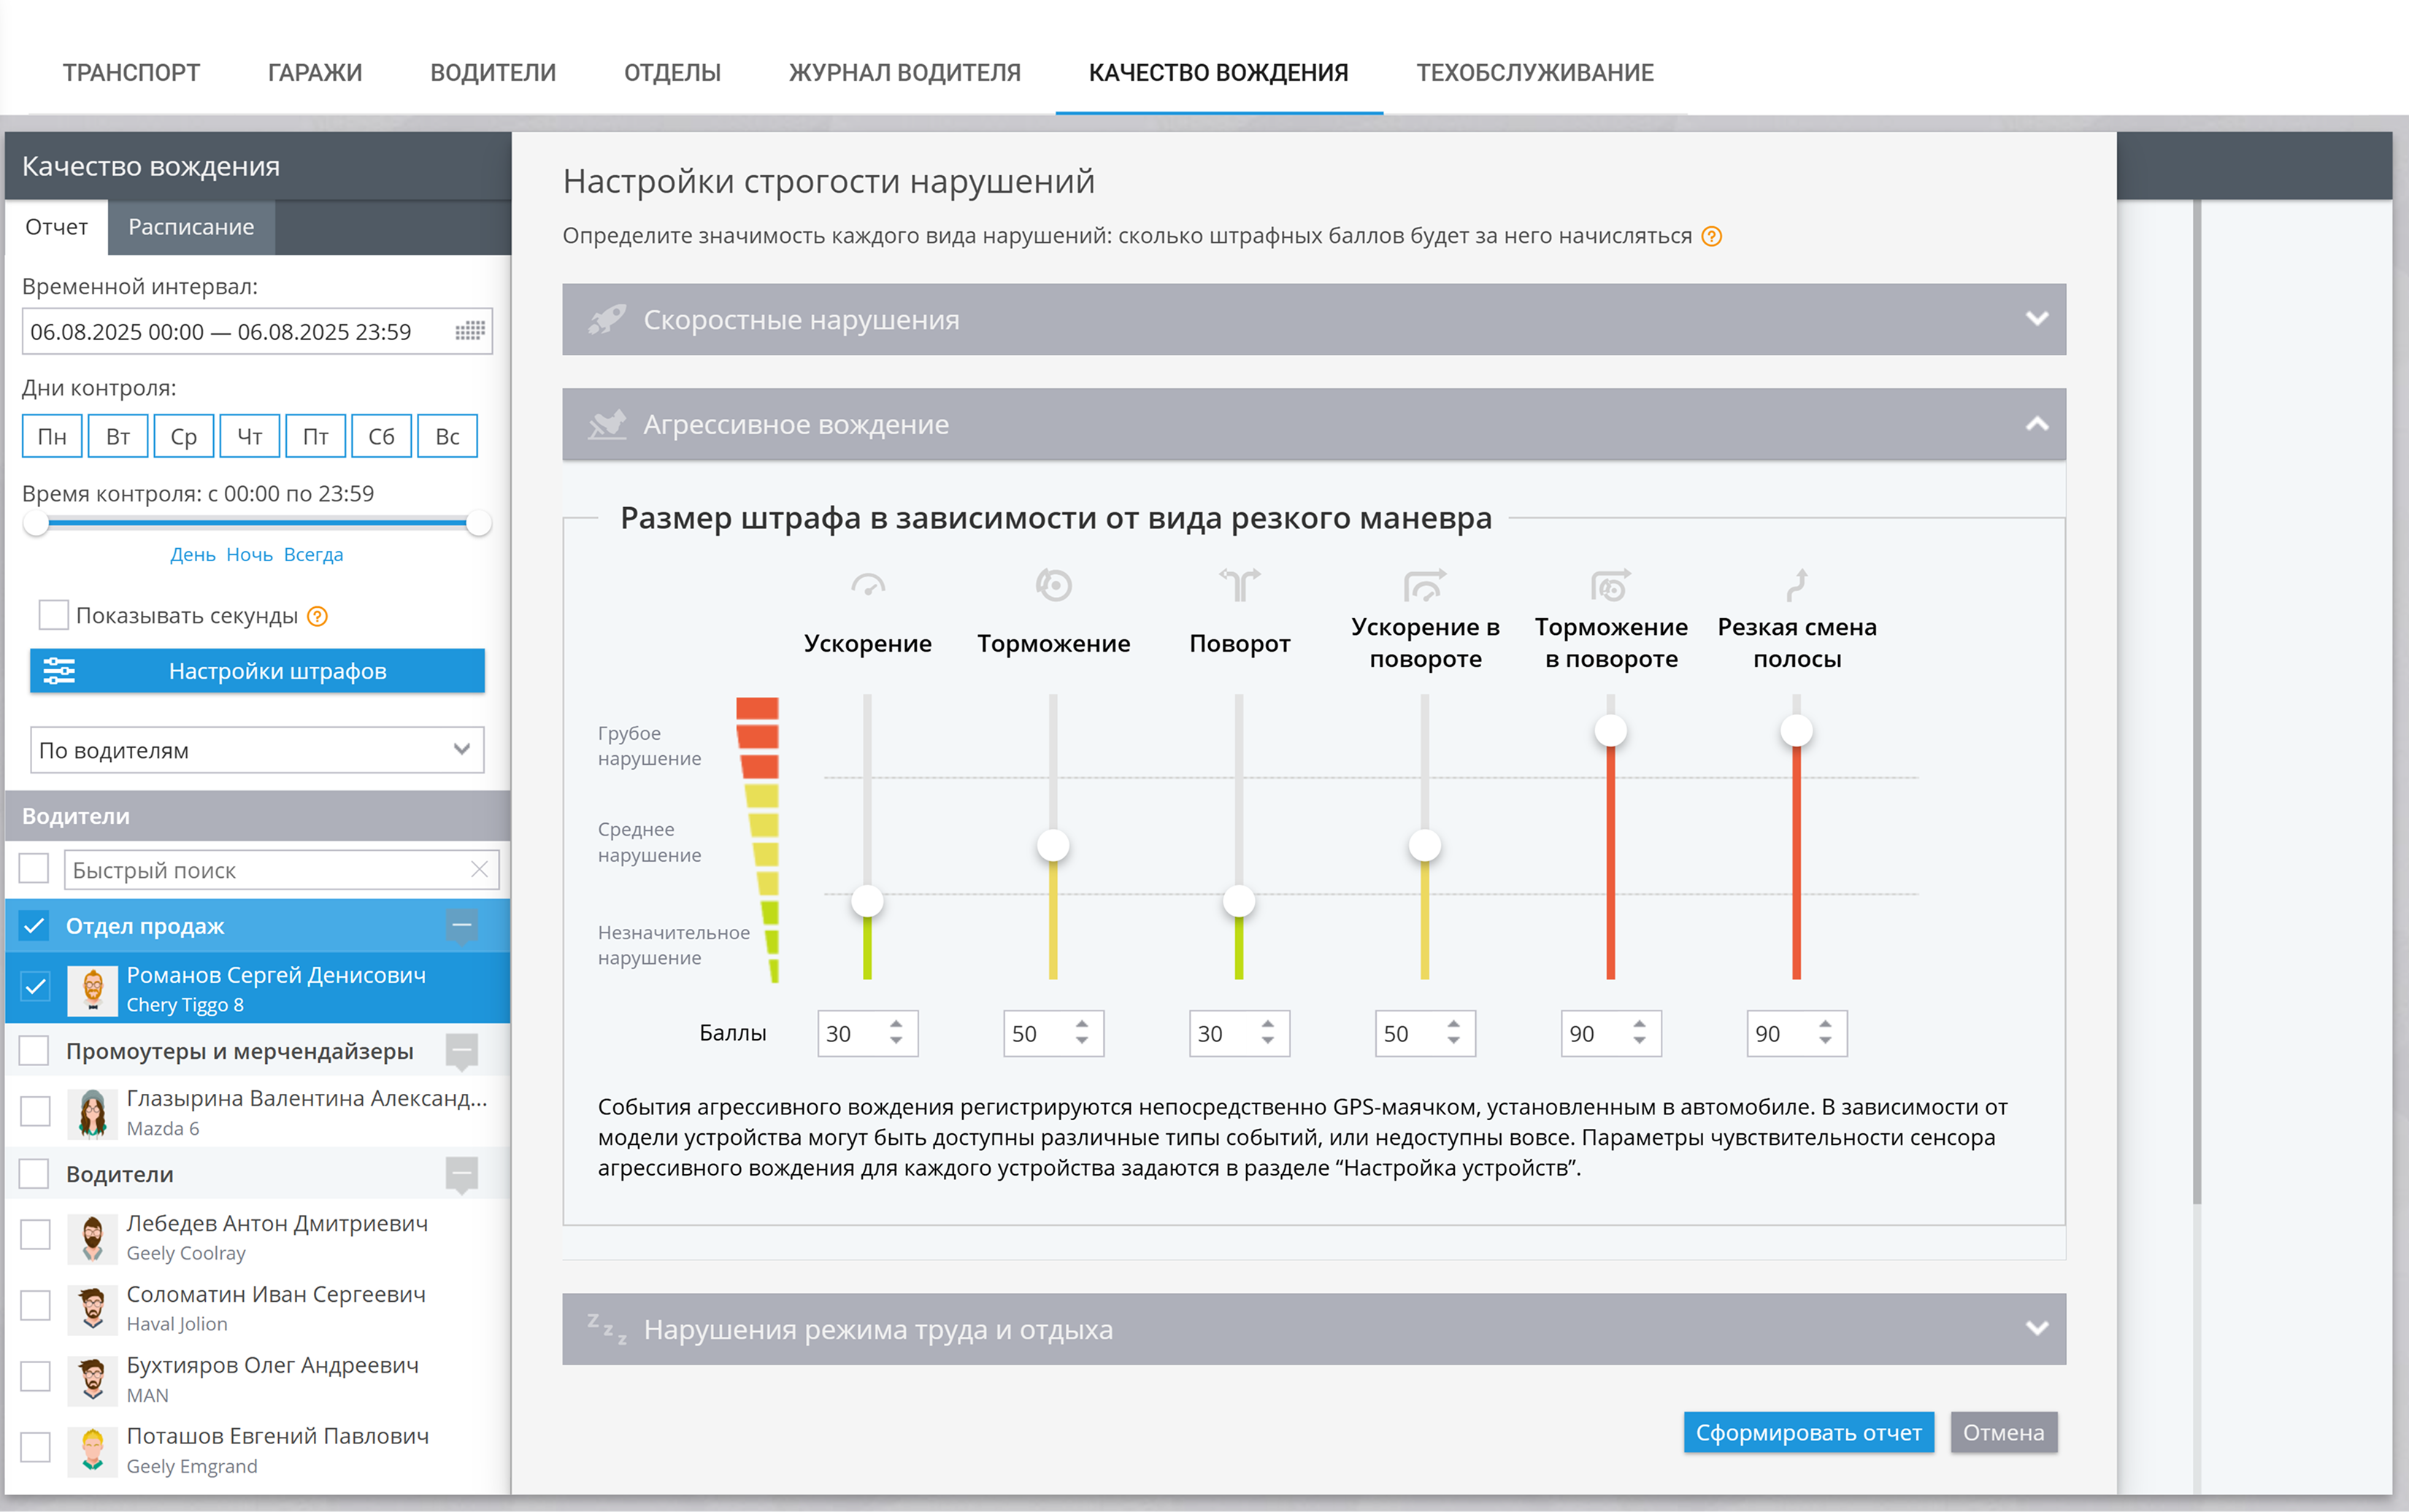Click Быстрый поиск input field
Viewport: 2409px width, 1512px height.
click(281, 869)
